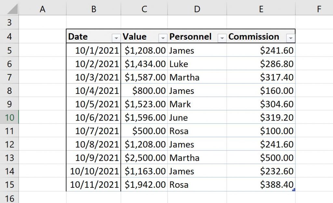The image size is (333, 203).
Task: Open the Value column filter dropdown
Action: [163, 38]
